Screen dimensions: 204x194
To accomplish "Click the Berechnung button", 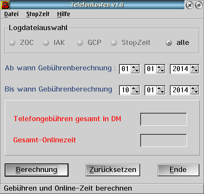I will pyautogui.click(x=37, y=170).
